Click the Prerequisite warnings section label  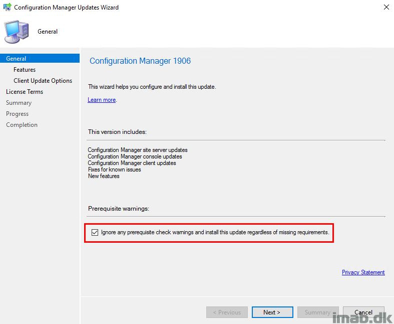click(x=119, y=209)
